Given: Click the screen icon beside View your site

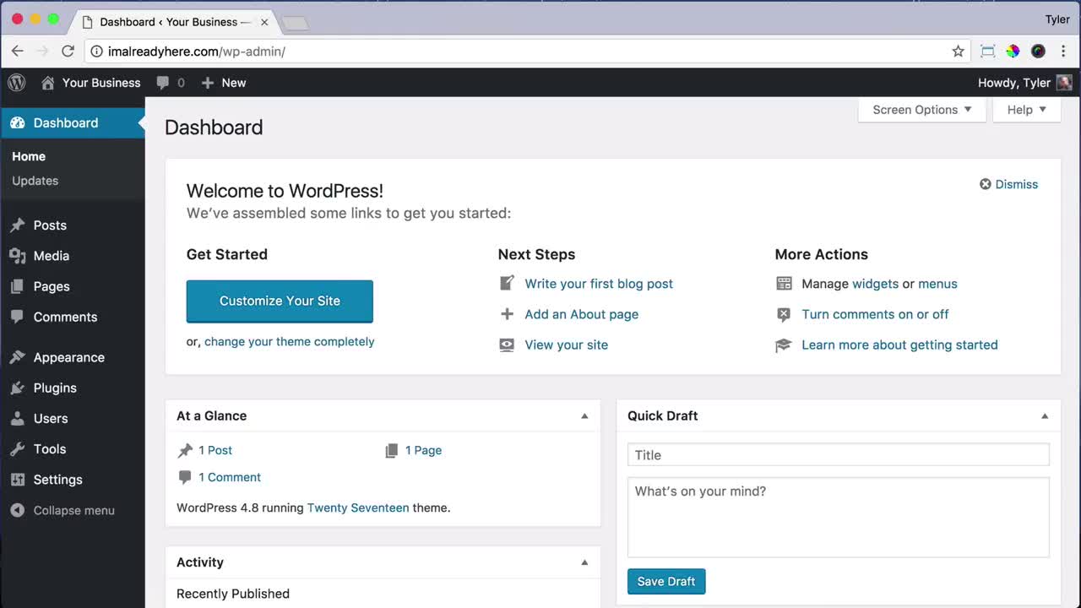Looking at the screenshot, I should pos(507,345).
